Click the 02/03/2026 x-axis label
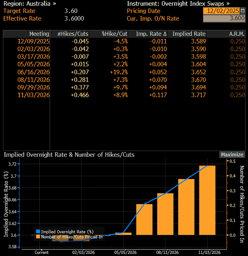Screen dimensions: 248x256 coord(83,252)
